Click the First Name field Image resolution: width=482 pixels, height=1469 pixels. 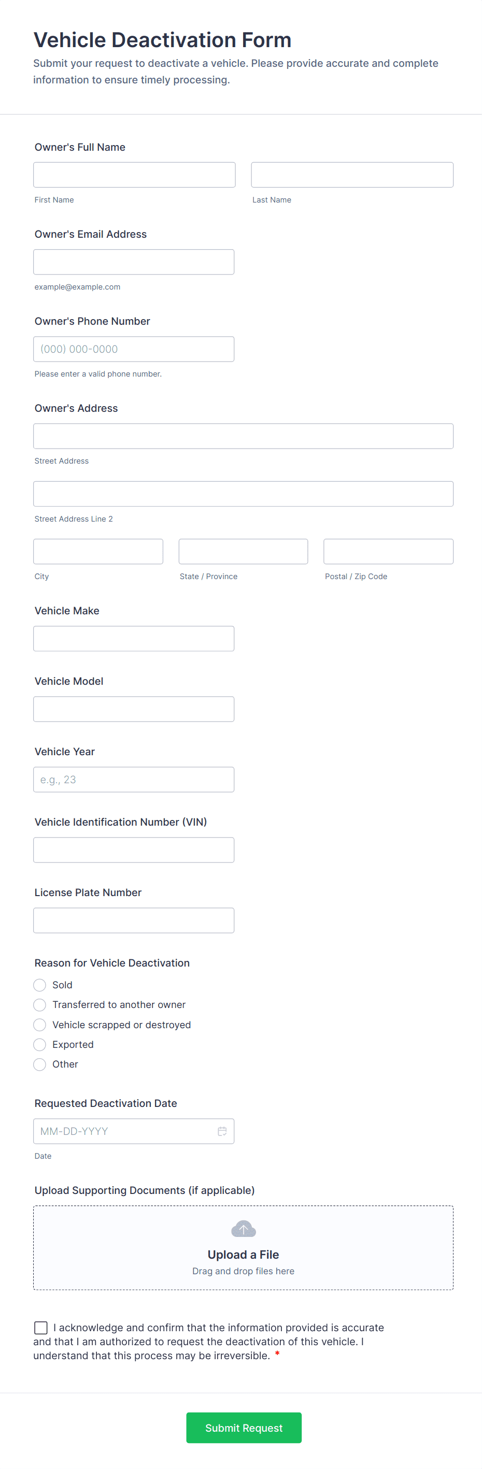[134, 175]
